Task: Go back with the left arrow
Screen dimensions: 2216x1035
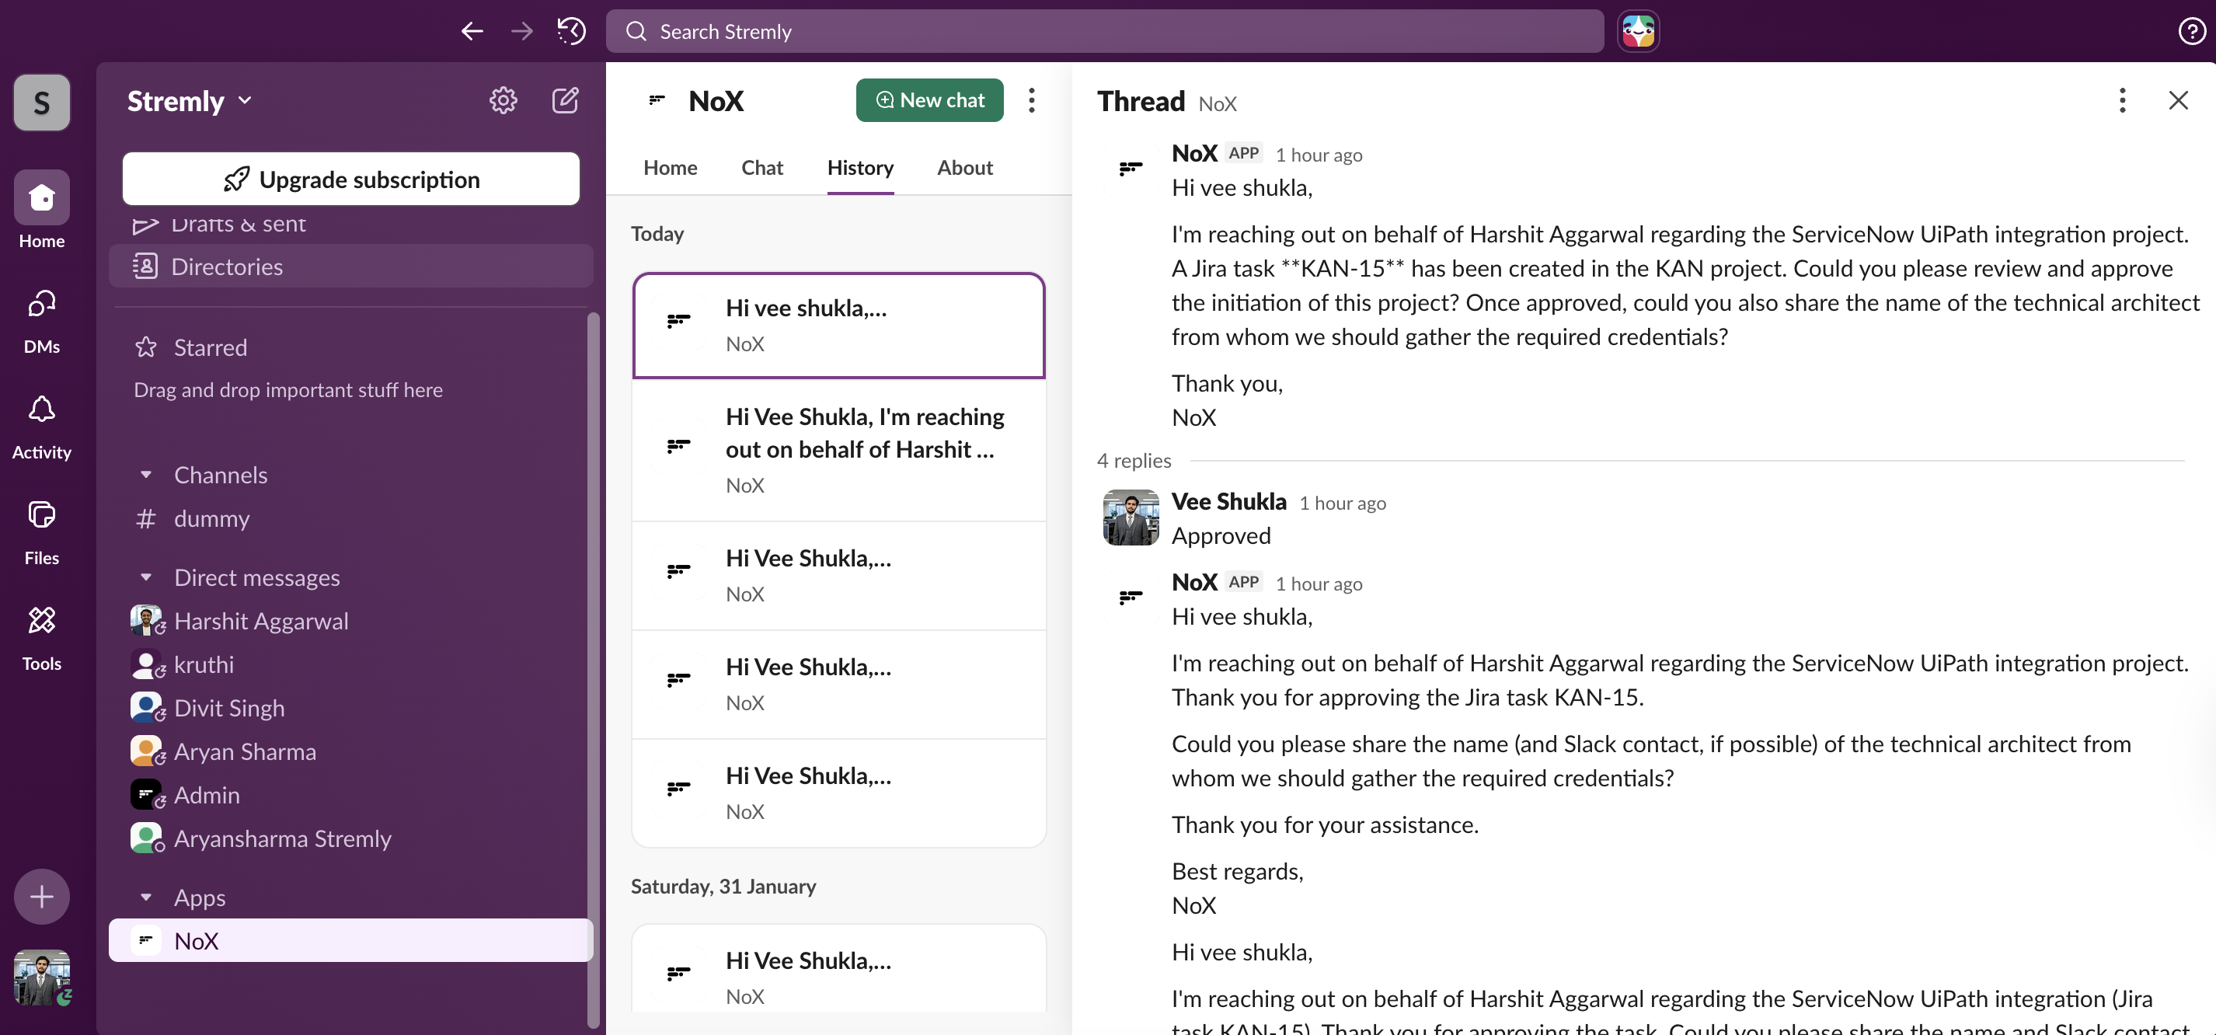Action: pos(472,32)
